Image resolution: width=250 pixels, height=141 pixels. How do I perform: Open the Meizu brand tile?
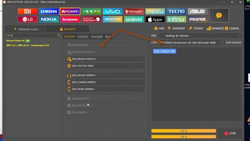[155, 11]
